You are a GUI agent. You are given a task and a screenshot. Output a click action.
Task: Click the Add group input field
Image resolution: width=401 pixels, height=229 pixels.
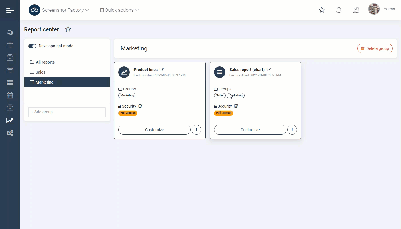point(67,112)
